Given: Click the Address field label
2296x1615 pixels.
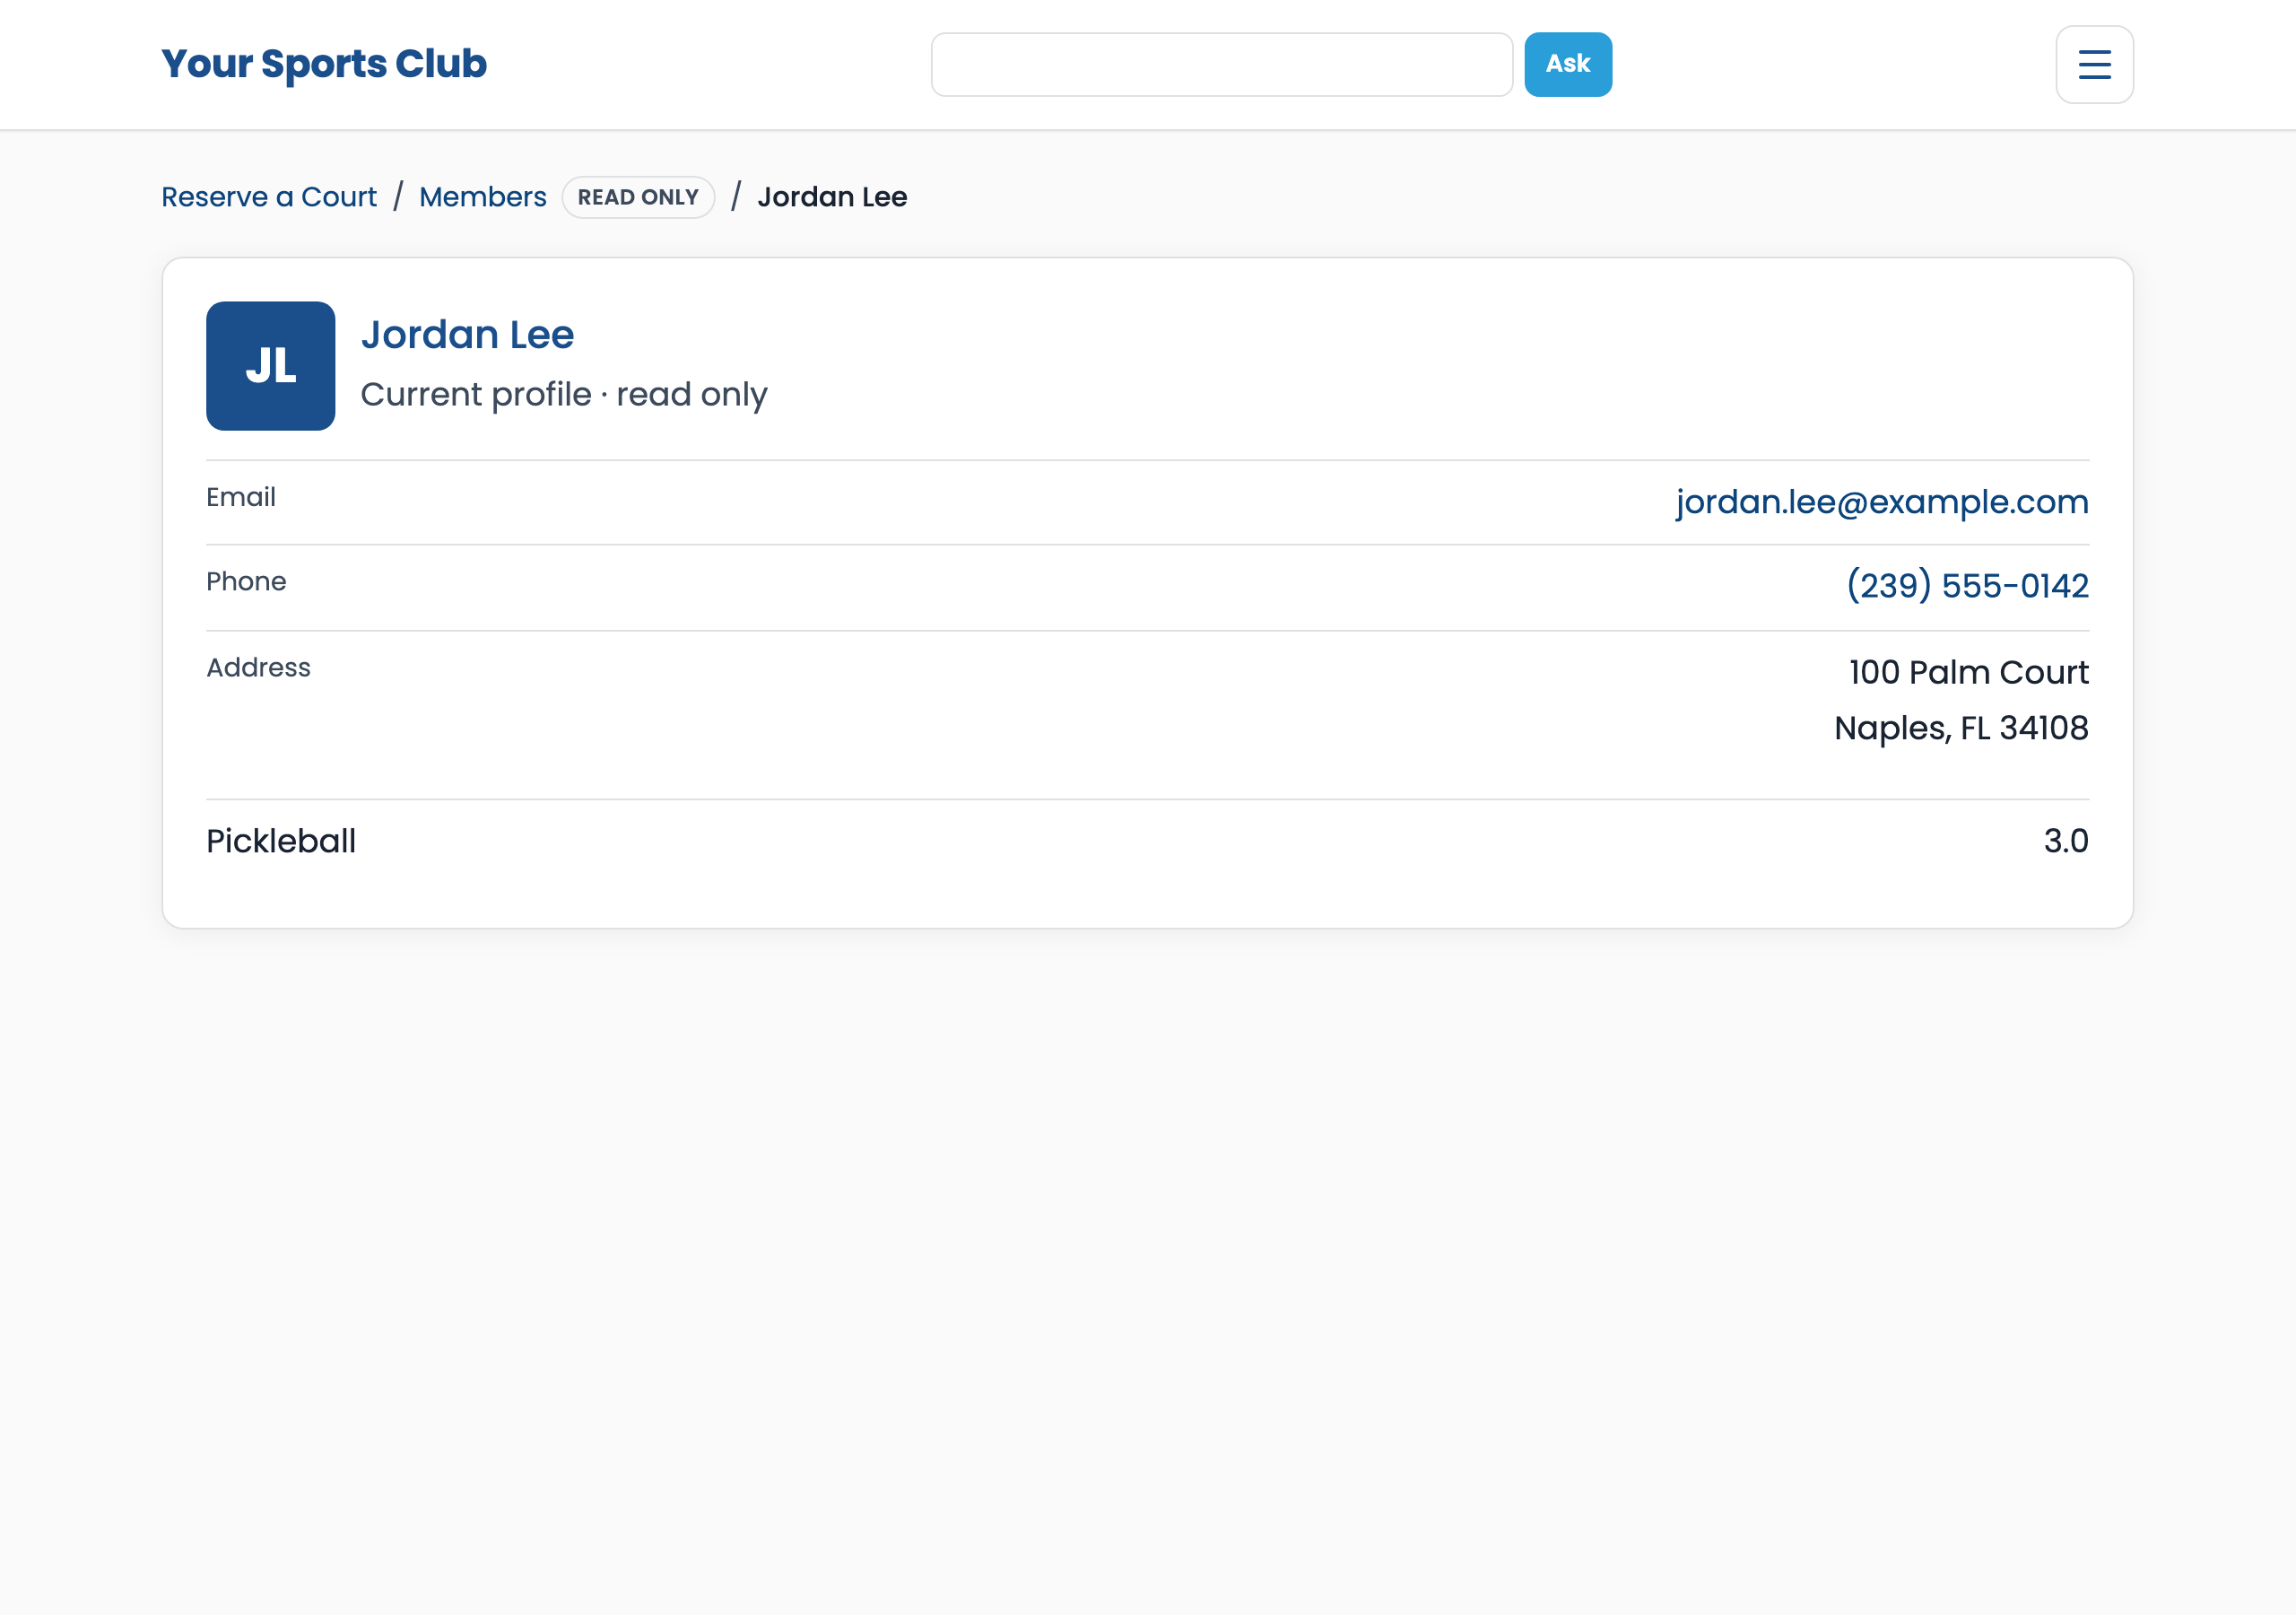Looking at the screenshot, I should 258,668.
